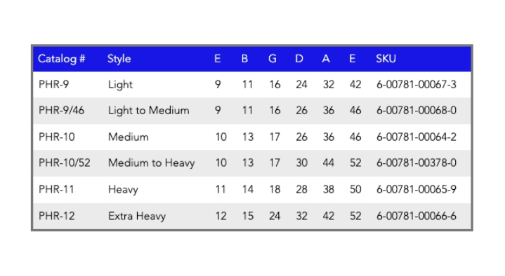The width and height of the screenshot is (505, 276).
Task: Select the Light to Medium style cell
Action: click(149, 111)
